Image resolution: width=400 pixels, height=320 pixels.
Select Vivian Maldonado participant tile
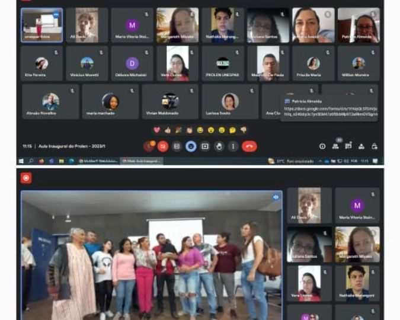coord(170,101)
